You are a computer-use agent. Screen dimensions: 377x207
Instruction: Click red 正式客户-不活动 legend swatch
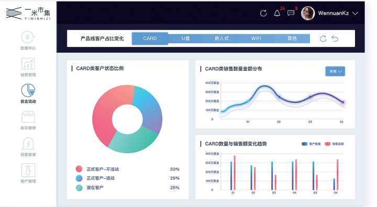(79, 169)
